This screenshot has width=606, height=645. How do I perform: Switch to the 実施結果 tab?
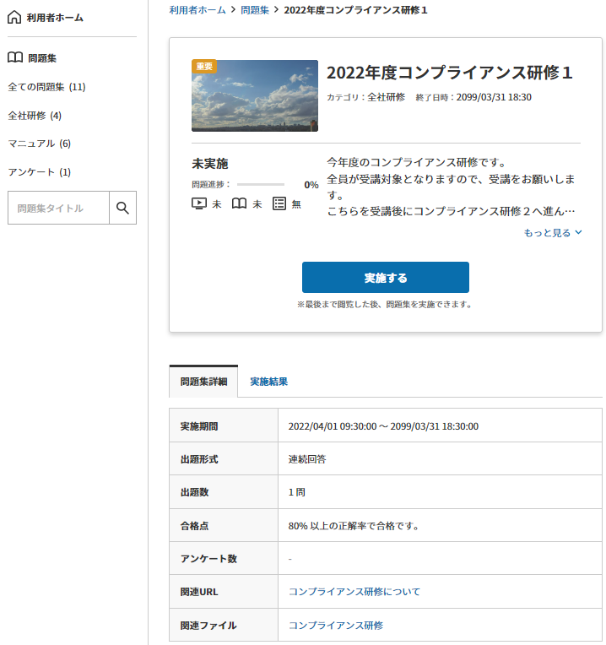[269, 382]
